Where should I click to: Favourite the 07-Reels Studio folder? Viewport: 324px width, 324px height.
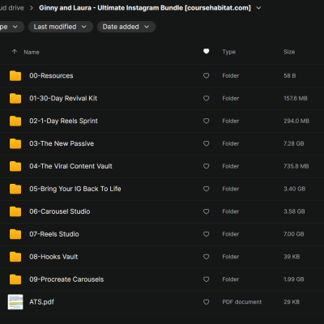206,234
